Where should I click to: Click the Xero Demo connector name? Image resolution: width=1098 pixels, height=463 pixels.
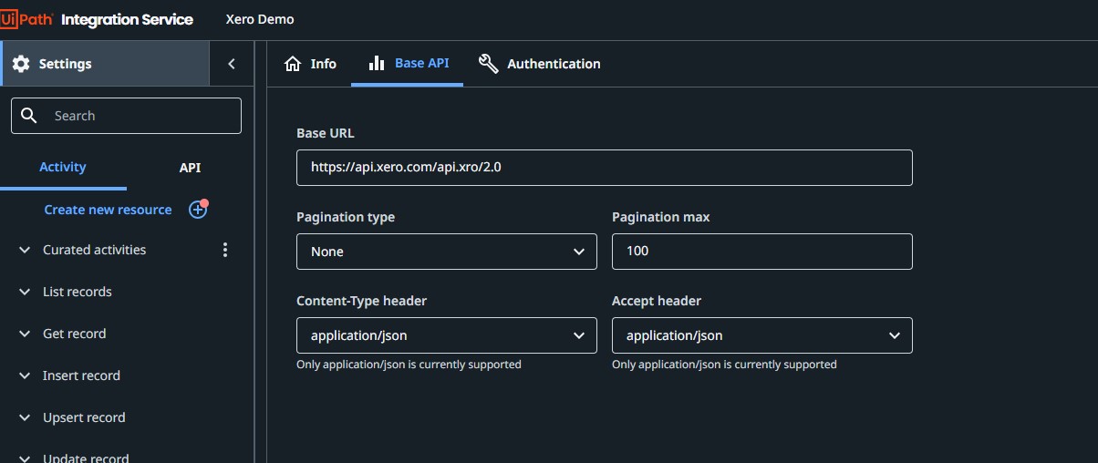pos(260,19)
